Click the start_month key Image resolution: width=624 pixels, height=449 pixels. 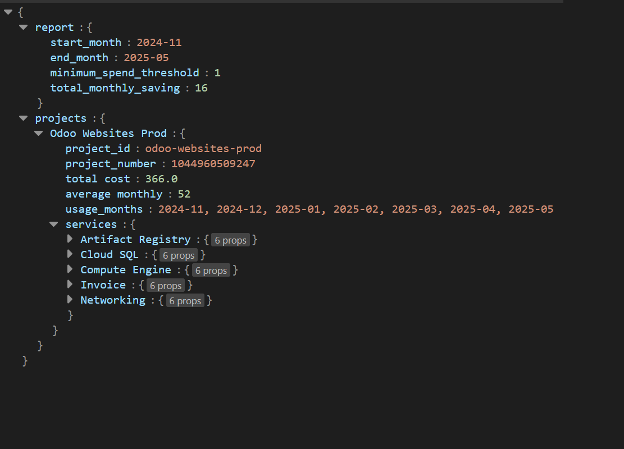pyautogui.click(x=85, y=43)
